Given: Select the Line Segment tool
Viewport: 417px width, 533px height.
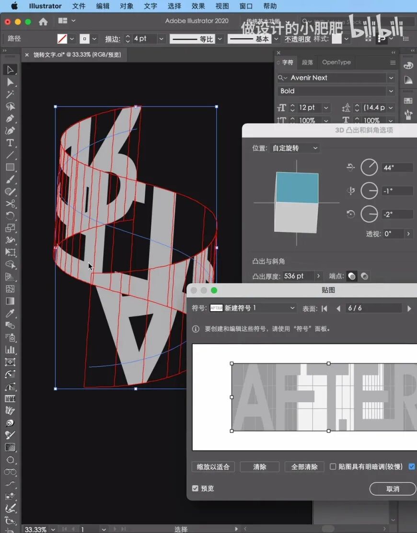Looking at the screenshot, I should click(x=10, y=155).
